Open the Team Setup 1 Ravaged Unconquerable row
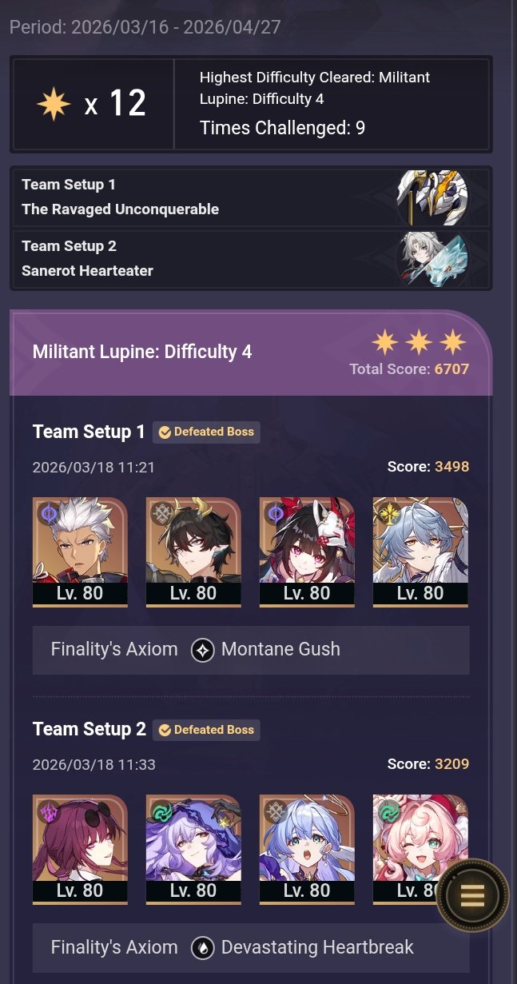This screenshot has width=517, height=984. pyautogui.click(x=251, y=197)
